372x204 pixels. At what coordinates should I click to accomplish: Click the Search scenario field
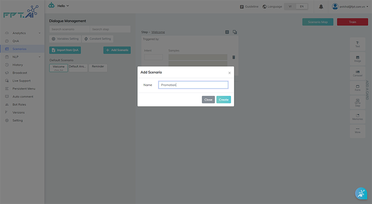pos(69,29)
